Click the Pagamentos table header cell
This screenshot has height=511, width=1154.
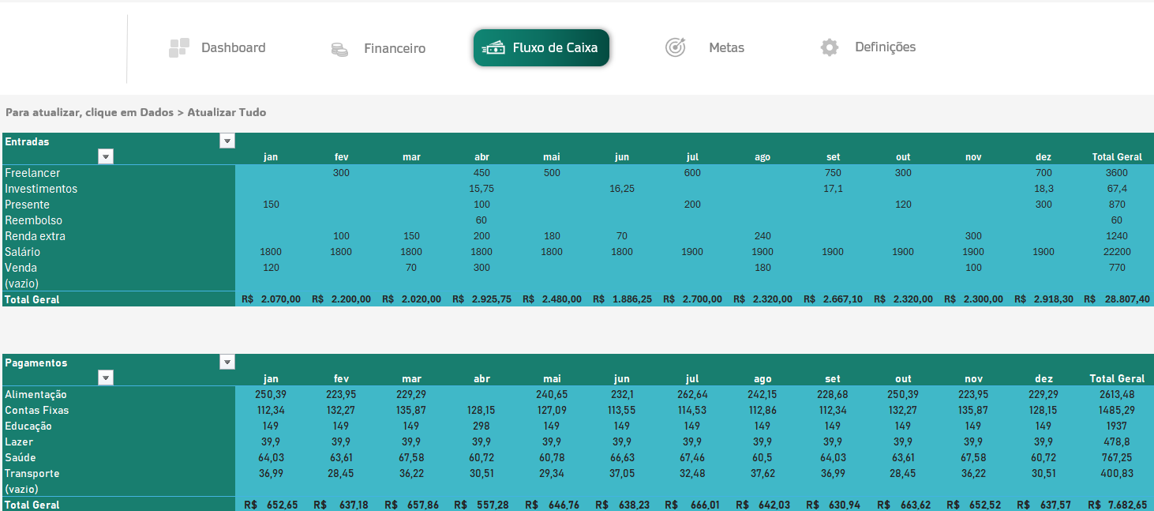point(36,363)
